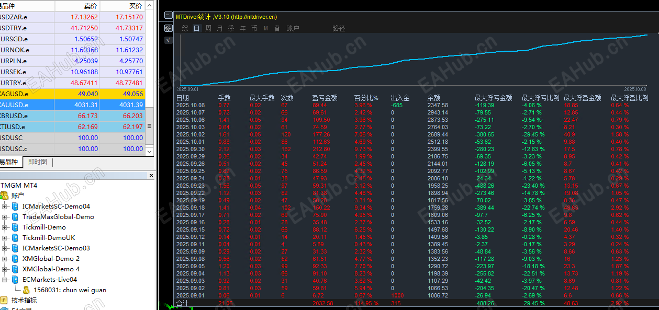Switch to the 即时图 tick chart tab
Screen dimensions: 659x310
click(x=38, y=162)
